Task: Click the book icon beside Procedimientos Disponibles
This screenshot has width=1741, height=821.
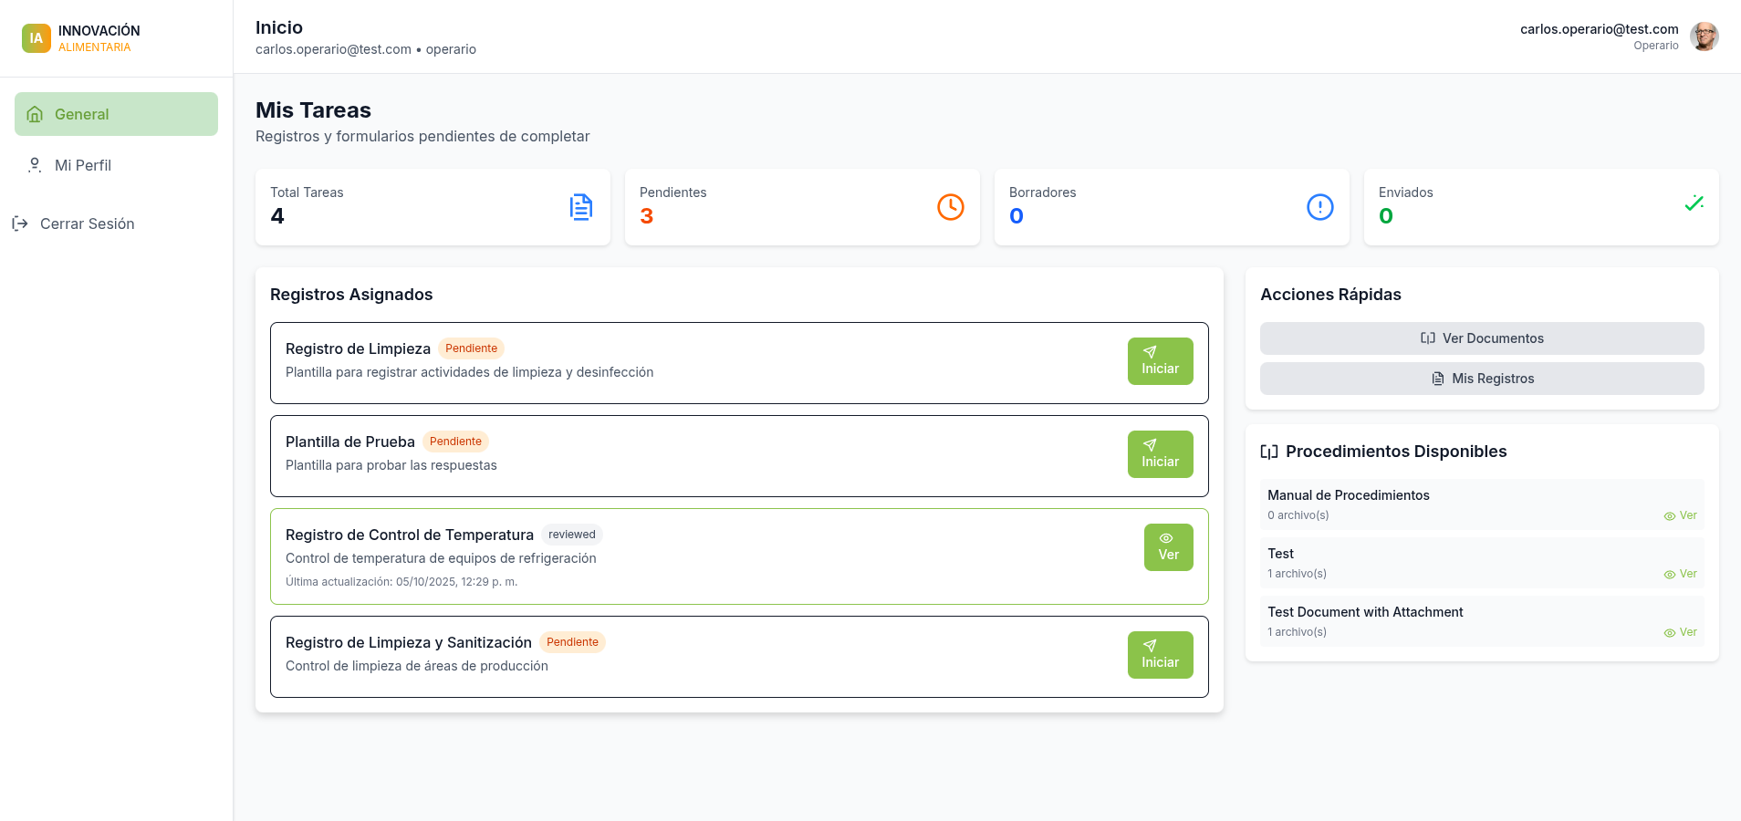Action: 1269,452
